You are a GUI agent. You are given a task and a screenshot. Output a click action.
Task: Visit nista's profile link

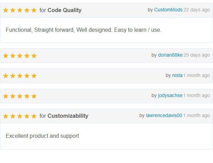click(177, 75)
